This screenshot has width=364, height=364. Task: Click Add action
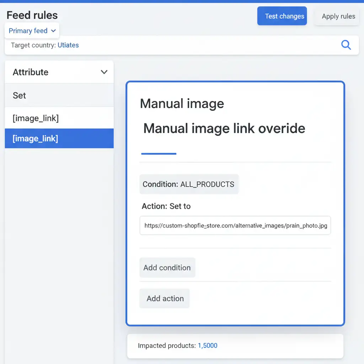coord(165,299)
